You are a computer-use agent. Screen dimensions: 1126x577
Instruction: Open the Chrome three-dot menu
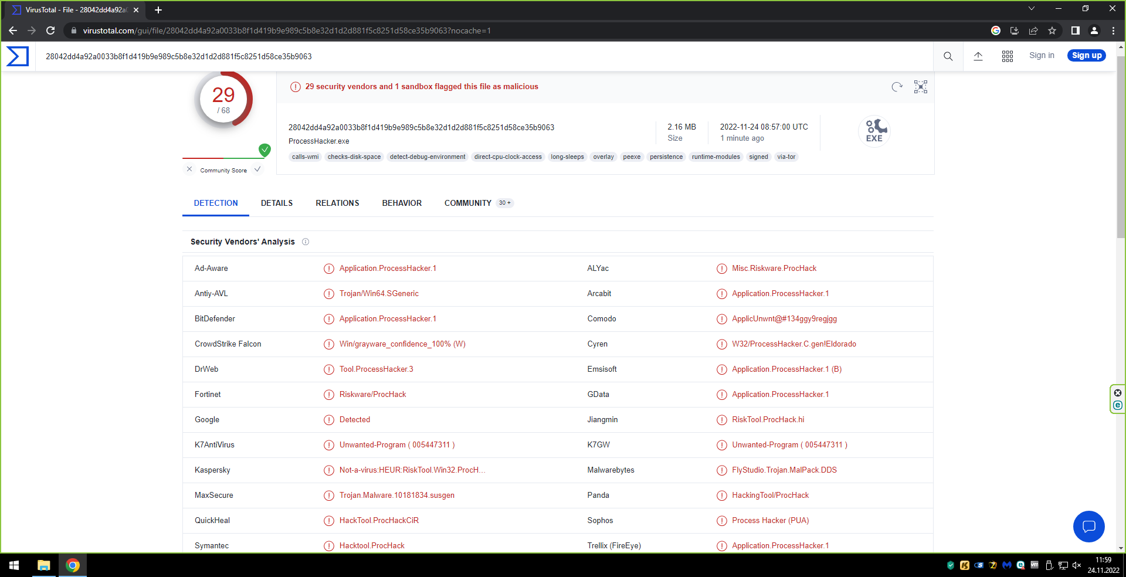pyautogui.click(x=1113, y=30)
